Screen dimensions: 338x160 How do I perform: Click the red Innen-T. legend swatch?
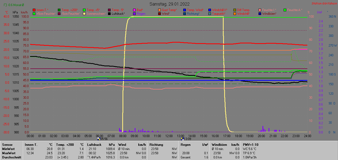click(34, 10)
